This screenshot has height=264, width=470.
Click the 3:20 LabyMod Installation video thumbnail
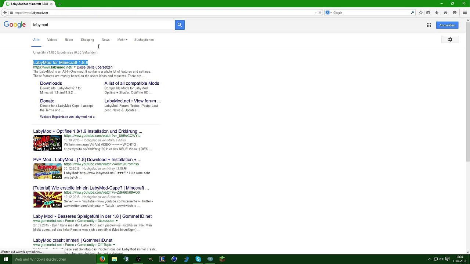pos(48,171)
